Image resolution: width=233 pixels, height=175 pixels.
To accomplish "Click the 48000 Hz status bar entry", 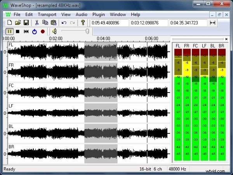I will 177,169.
